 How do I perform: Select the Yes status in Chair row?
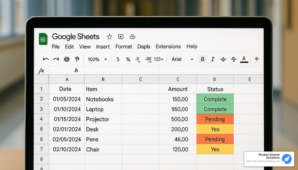click(215, 149)
